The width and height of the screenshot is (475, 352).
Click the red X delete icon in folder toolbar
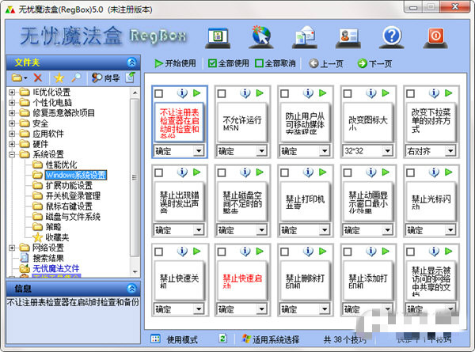(x=38, y=78)
